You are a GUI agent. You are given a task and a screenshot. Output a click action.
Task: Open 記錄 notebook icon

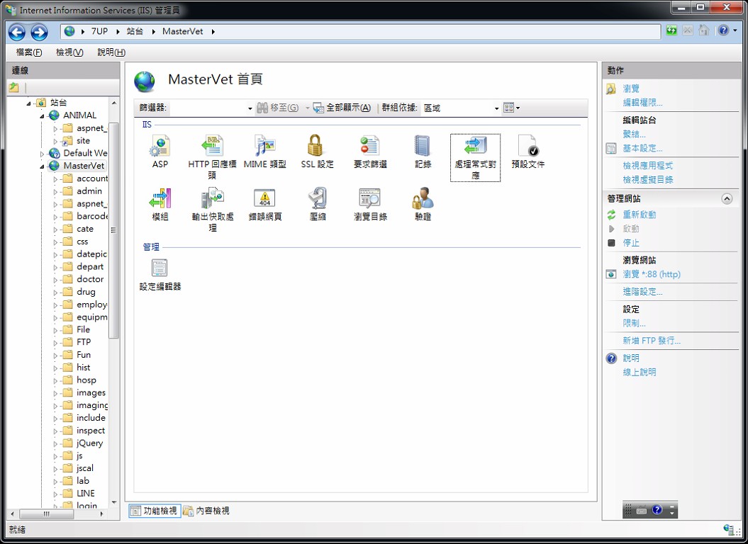click(423, 152)
